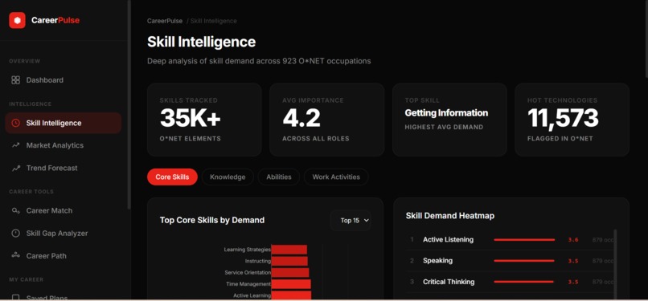Screen dimensions: 648x301
Task: Click the Skill Gap Analyzer icon
Action: [16, 233]
